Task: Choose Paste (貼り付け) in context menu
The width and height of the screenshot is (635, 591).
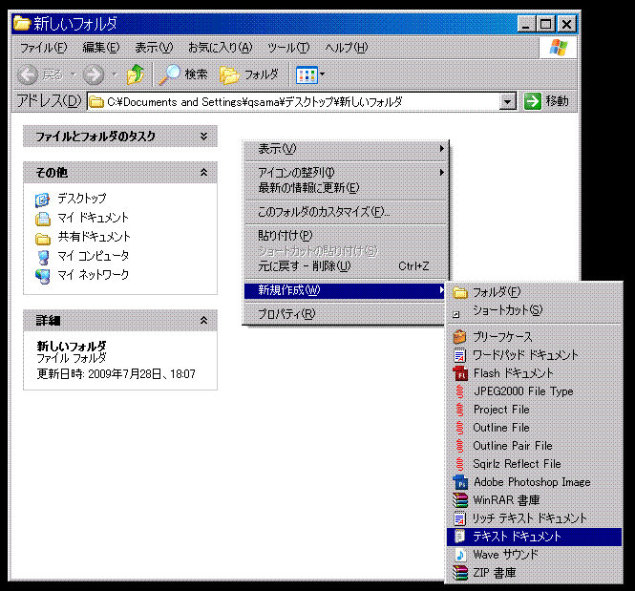Action: pyautogui.click(x=346, y=235)
